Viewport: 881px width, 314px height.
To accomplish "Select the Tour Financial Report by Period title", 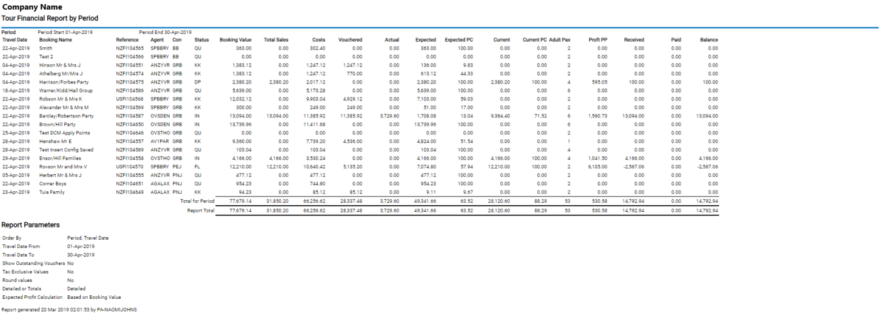I will point(50,19).
